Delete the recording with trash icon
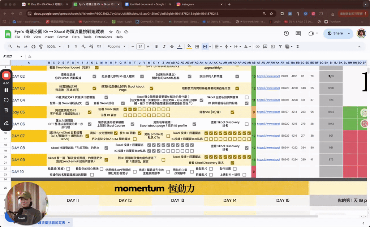 pos(6,110)
